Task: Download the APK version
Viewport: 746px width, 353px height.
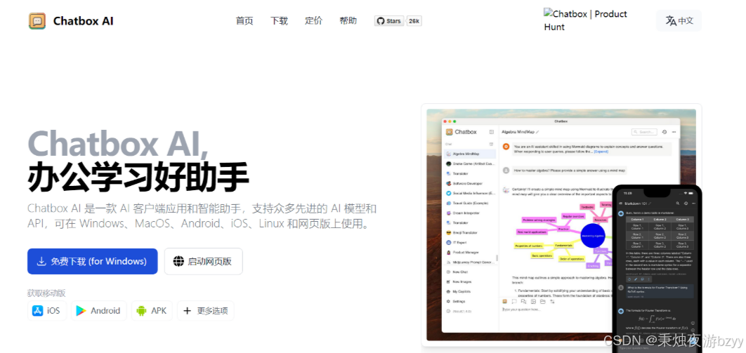Action: (x=152, y=311)
